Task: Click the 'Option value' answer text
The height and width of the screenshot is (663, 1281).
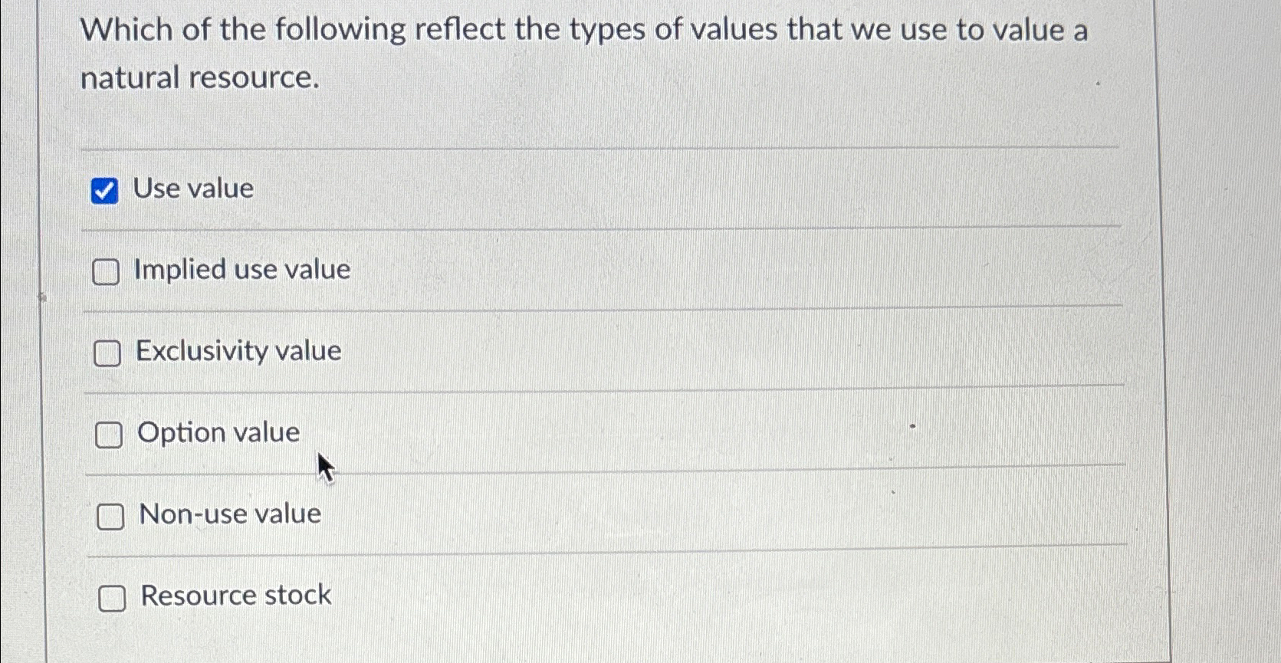Action: (218, 432)
